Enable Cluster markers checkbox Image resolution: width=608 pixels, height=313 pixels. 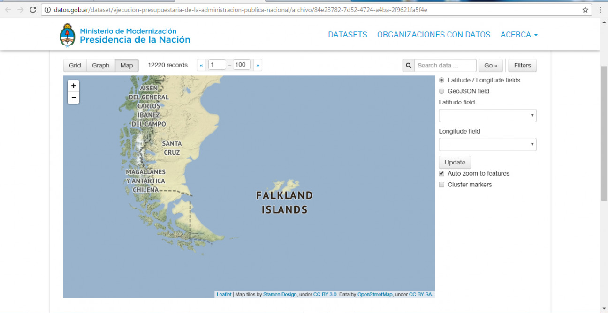point(441,185)
